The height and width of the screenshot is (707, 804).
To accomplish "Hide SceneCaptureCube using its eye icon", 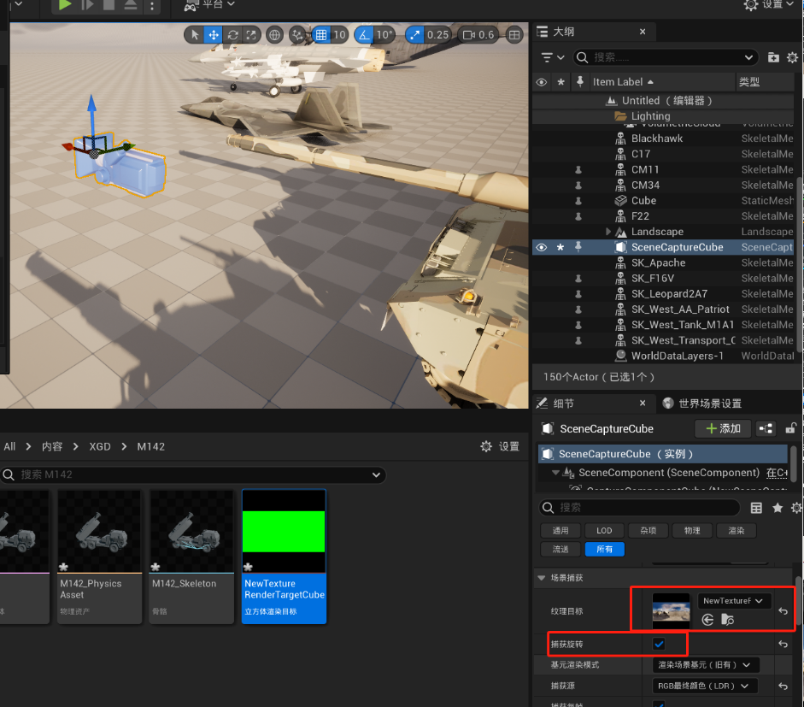I will point(541,247).
